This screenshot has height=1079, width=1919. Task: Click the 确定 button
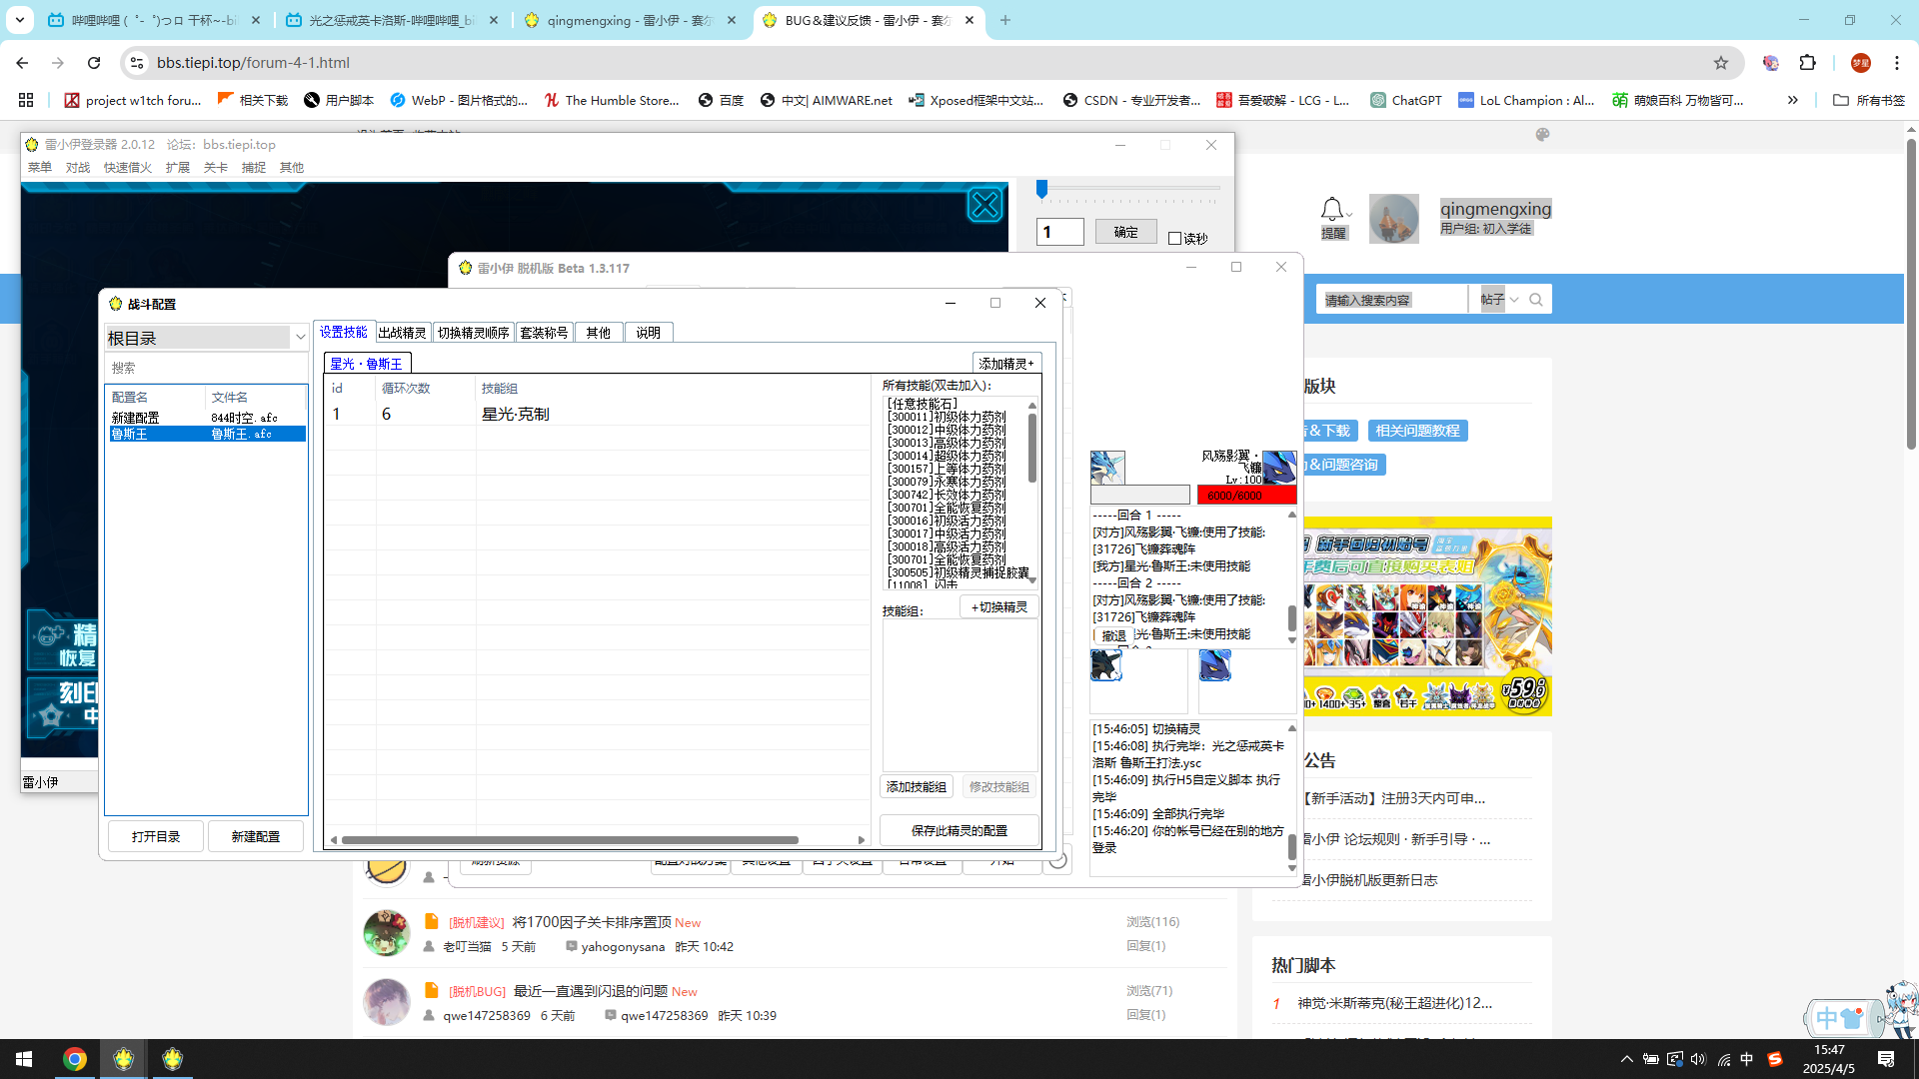(x=1126, y=232)
